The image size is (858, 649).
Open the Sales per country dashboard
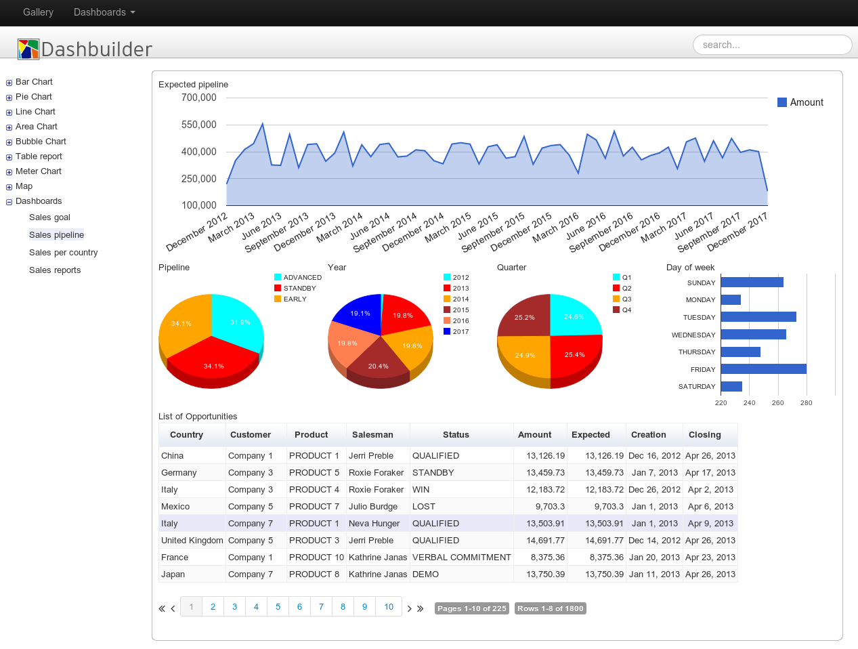coord(64,253)
